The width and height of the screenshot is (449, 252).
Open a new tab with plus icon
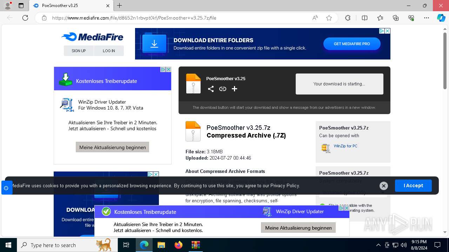(120, 6)
